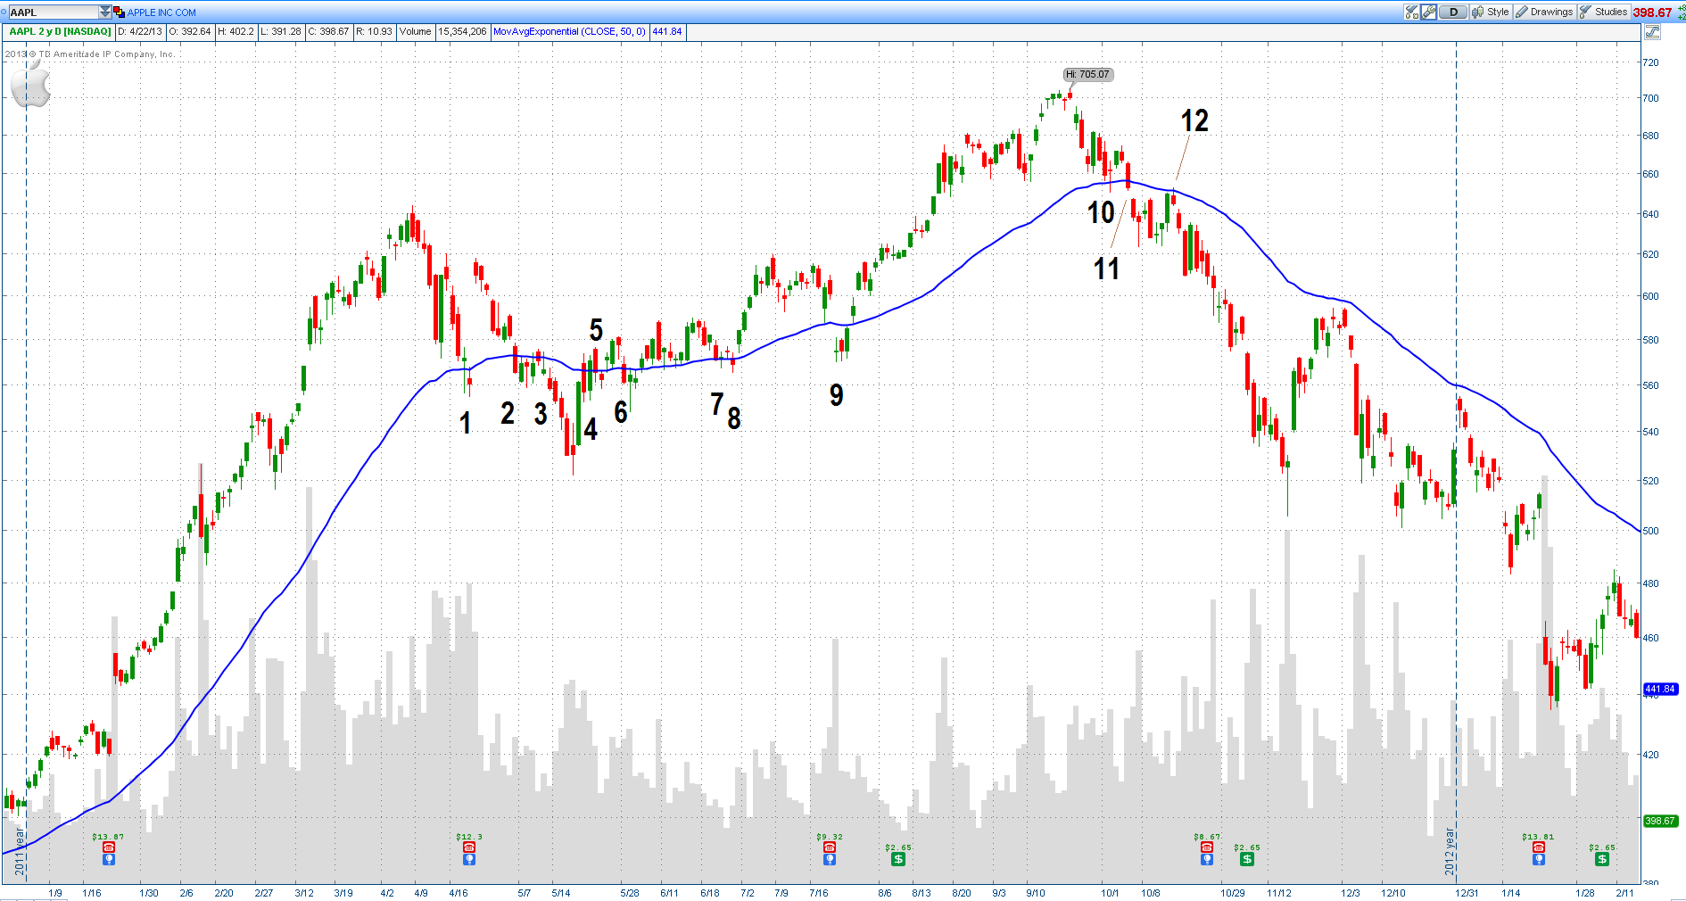Click the blue lightbulb under $12.3
The width and height of the screenshot is (1686, 901).
469,859
